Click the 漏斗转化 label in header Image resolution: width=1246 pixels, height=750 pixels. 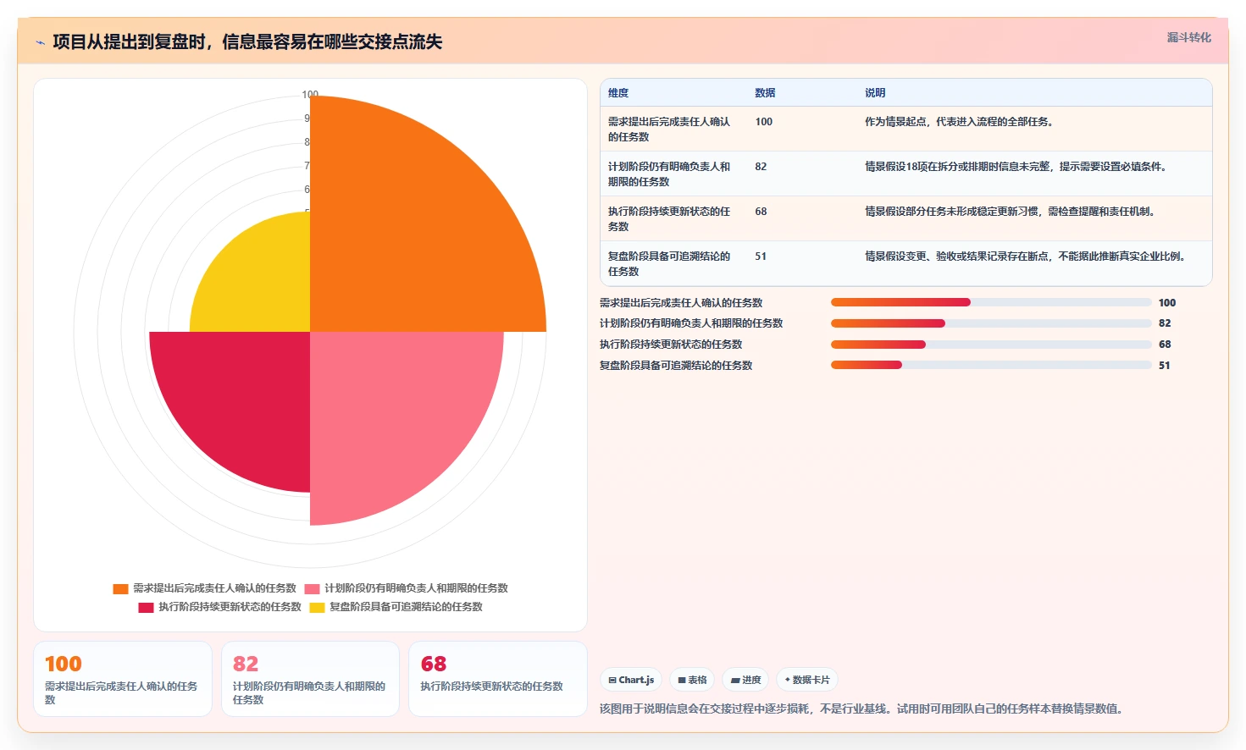(x=1188, y=37)
